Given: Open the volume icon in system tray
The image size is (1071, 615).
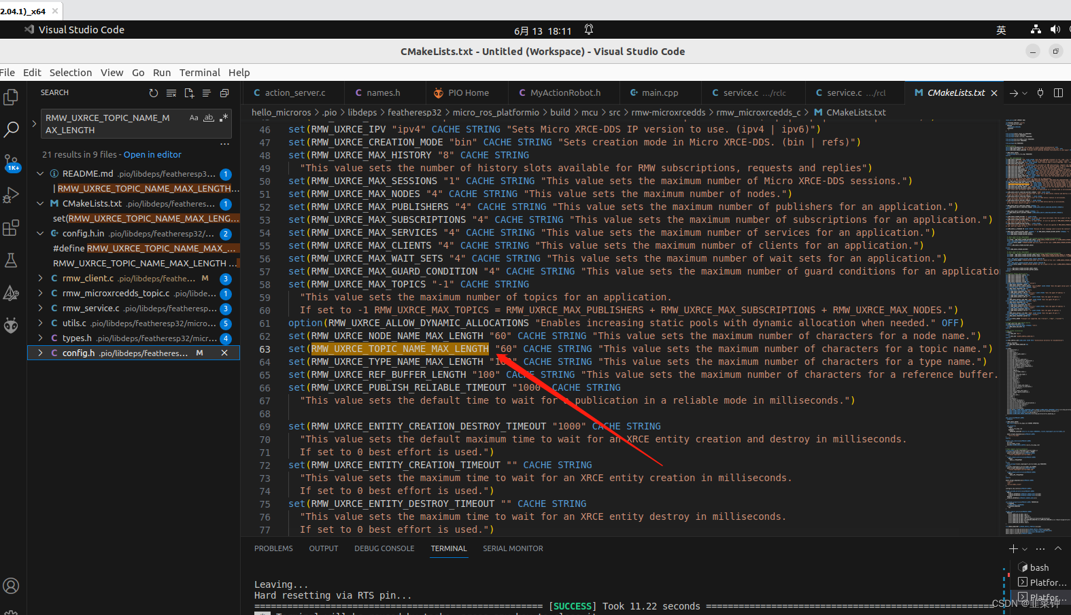Looking at the screenshot, I should (1055, 30).
